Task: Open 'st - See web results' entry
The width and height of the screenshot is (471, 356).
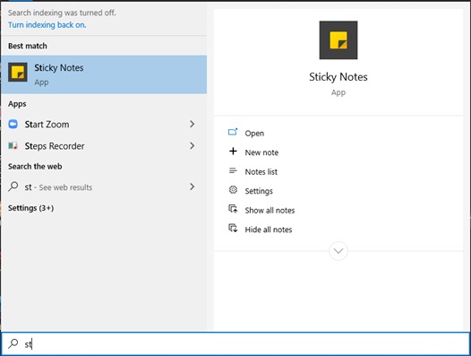Action: [104, 187]
